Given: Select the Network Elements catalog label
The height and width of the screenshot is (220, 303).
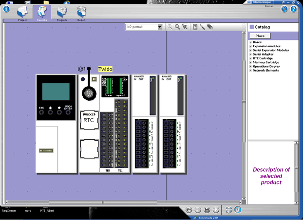Looking at the screenshot, I should [266, 71].
